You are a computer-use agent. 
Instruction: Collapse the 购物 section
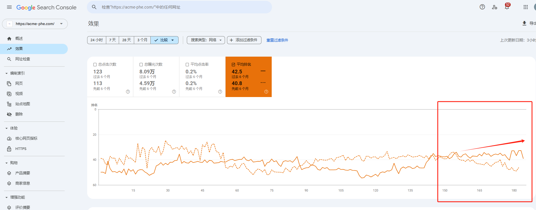click(7, 163)
